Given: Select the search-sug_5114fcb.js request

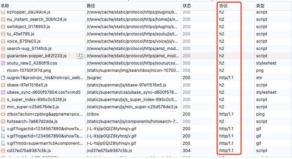Looking at the screenshot, I should 29,49.
